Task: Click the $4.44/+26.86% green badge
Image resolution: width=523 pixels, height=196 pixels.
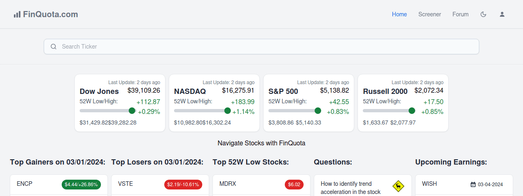Action: click(81, 185)
